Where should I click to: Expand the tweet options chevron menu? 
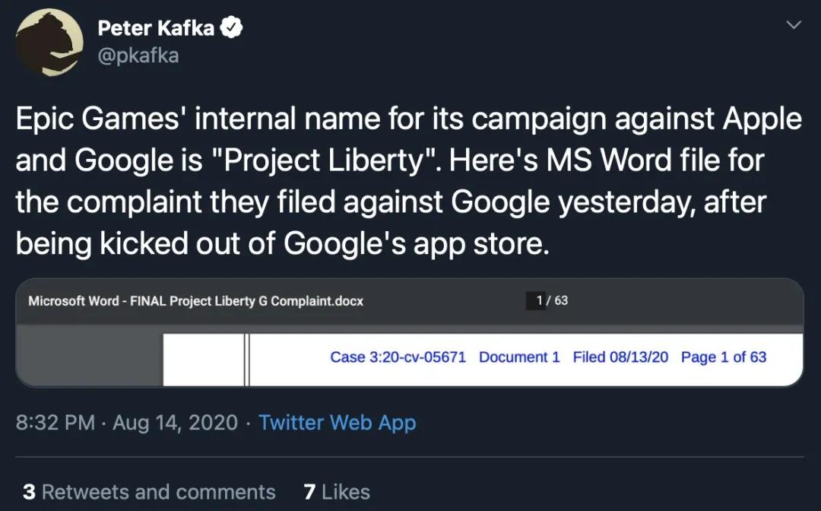pyautogui.click(x=793, y=26)
